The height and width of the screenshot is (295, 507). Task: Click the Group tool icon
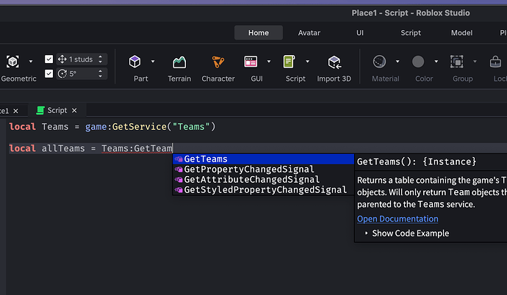tap(456, 62)
